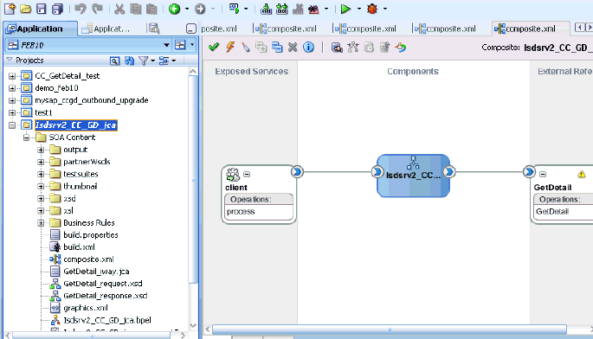
Task: Start debugging with the bug icon
Action: 372,9
